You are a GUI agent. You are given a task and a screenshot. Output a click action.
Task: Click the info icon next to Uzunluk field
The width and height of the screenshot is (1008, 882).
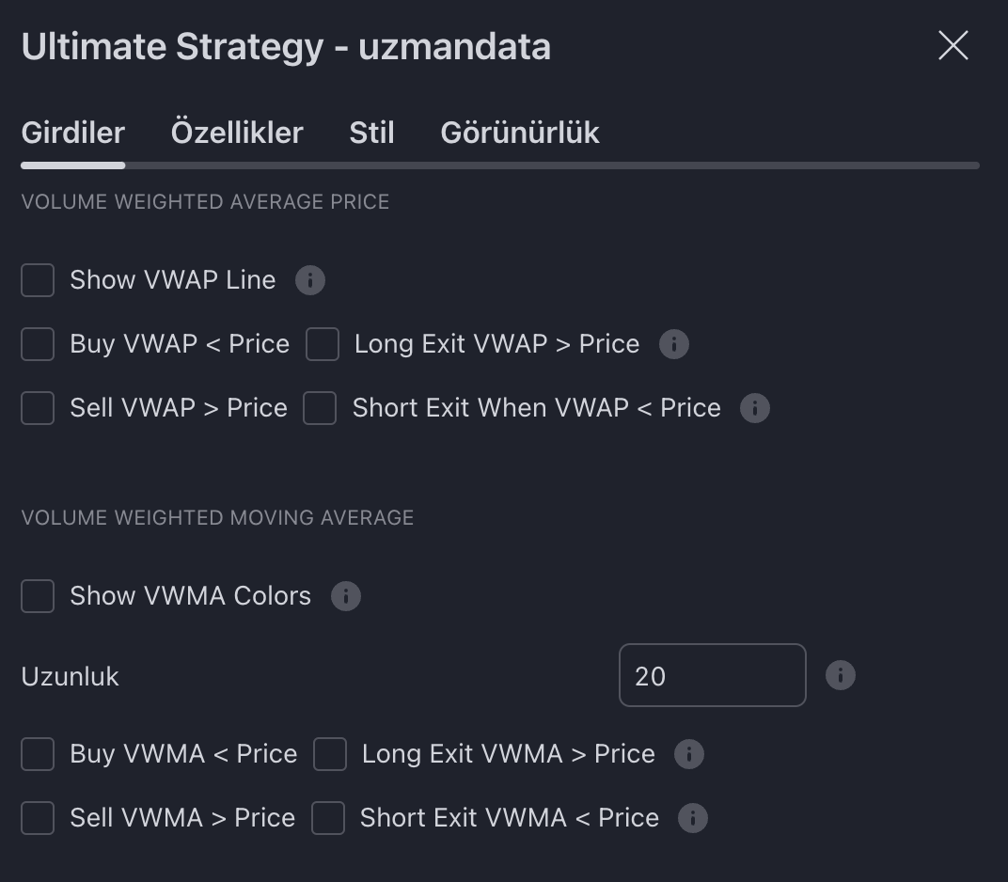pyautogui.click(x=840, y=675)
